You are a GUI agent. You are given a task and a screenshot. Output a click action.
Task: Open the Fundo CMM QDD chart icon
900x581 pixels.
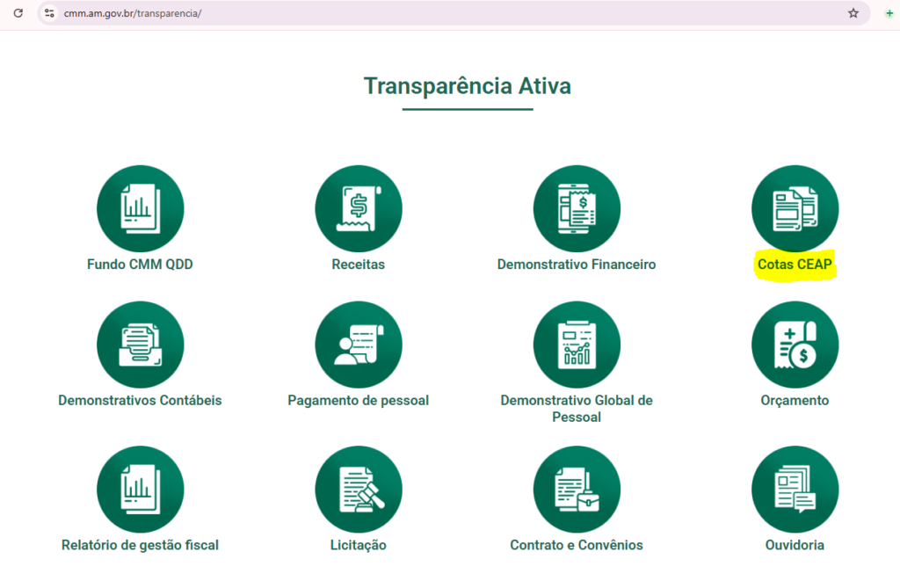pyautogui.click(x=140, y=208)
